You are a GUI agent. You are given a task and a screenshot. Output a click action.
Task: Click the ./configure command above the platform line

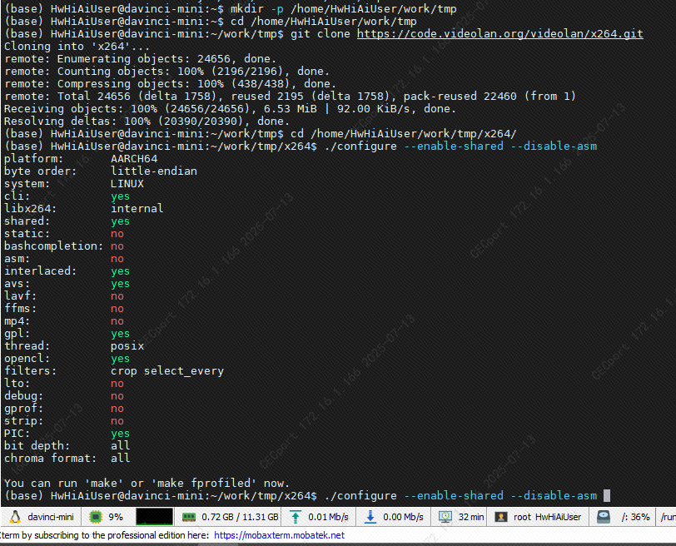point(301,146)
